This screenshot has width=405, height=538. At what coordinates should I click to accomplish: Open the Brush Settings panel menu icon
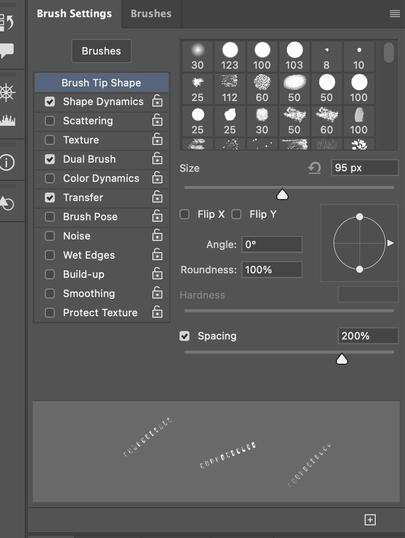coord(395,14)
